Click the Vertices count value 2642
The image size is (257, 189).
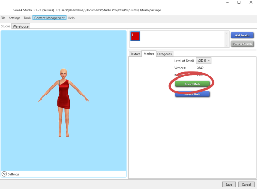(200, 68)
